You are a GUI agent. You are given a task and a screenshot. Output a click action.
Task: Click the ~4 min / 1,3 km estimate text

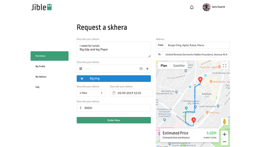[x=210, y=138]
